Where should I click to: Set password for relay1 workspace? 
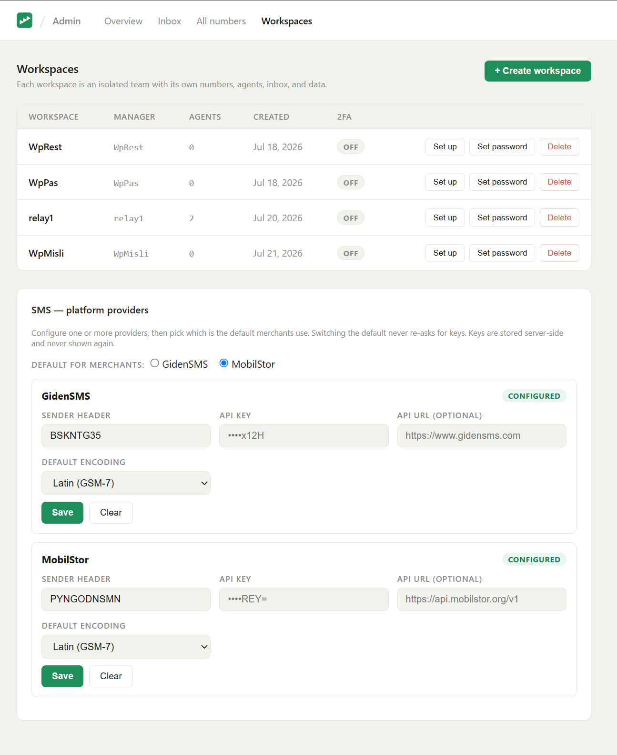click(502, 217)
